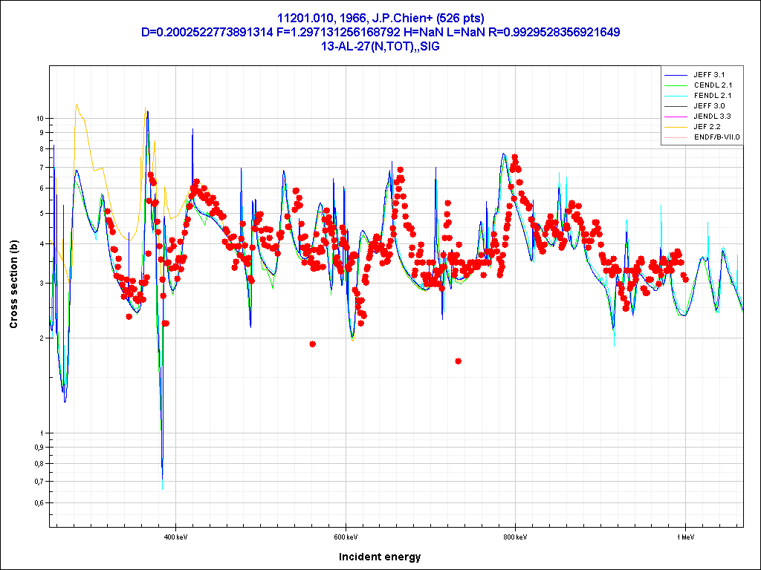Click the 400 keV x-axis tick label

click(x=175, y=536)
